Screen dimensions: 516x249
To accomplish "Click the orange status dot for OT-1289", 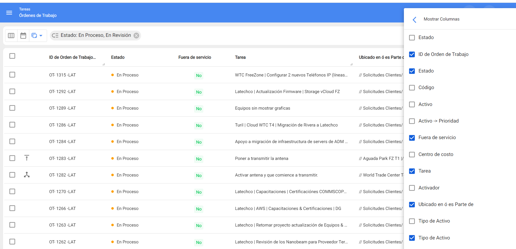I will (x=113, y=108).
